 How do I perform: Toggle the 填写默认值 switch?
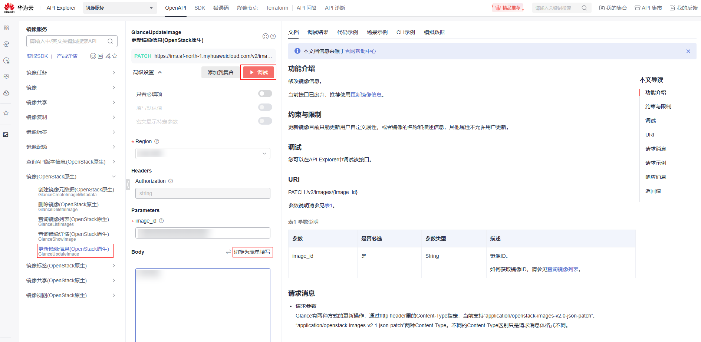[x=265, y=108]
